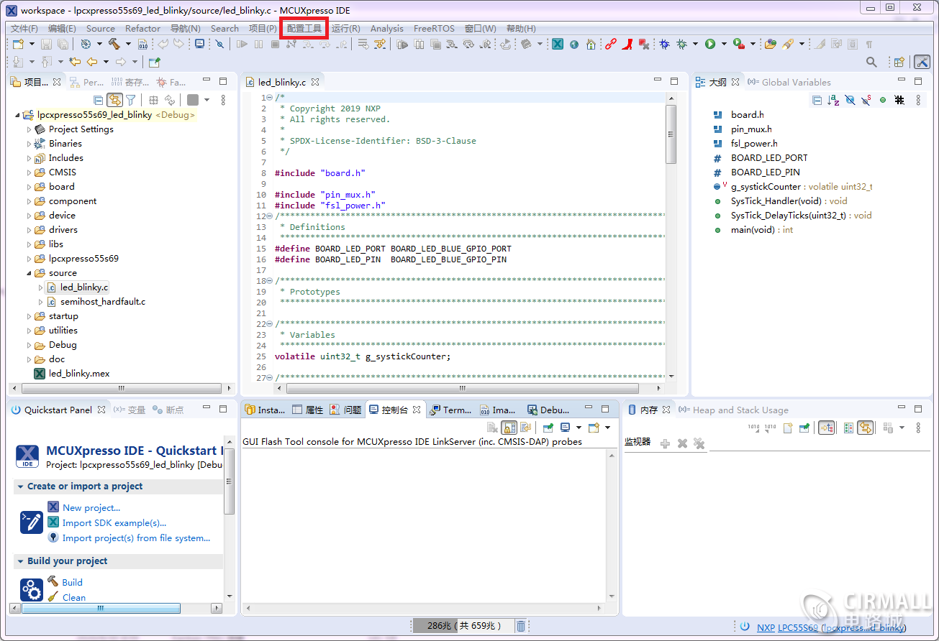The height and width of the screenshot is (641, 939).
Task: Click the green Run play icon
Action: point(710,45)
